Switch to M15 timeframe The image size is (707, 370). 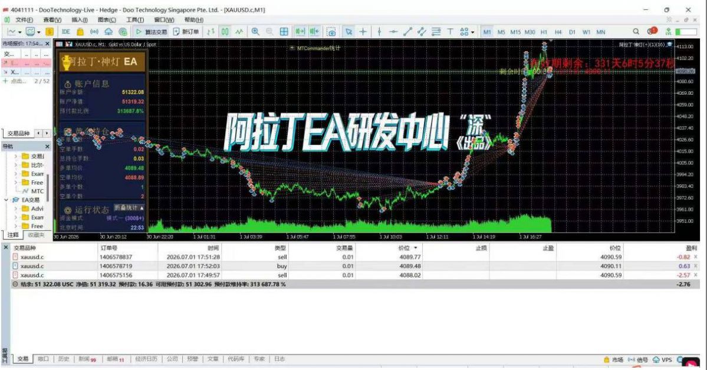515,32
